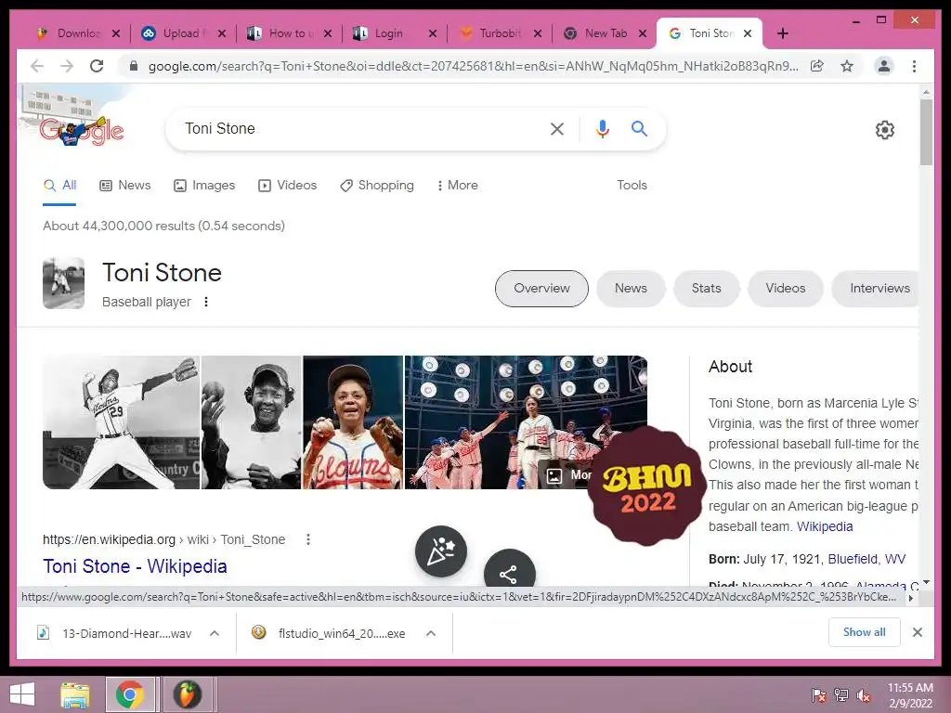The image size is (951, 713).
Task: Close the Turbobit tab
Action: (538, 33)
